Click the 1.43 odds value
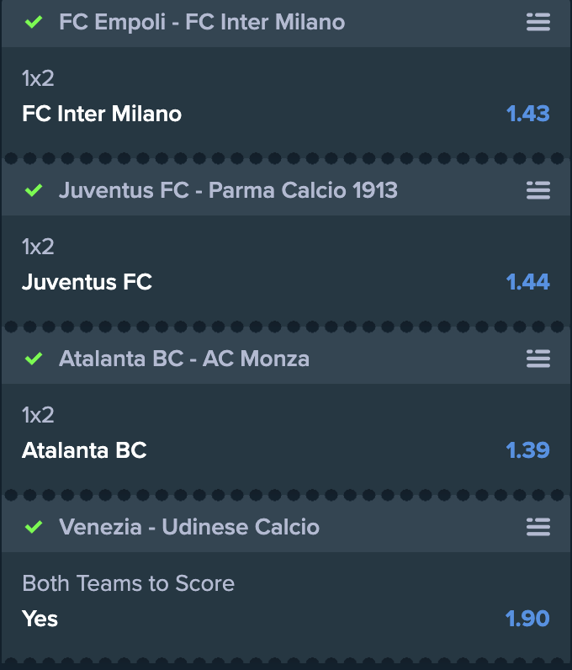 click(527, 114)
